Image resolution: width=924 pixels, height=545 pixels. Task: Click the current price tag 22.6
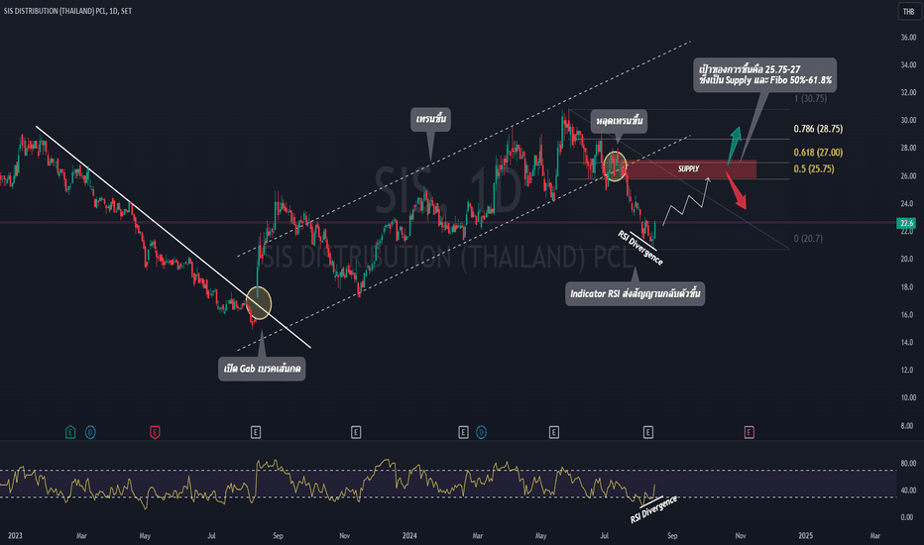[x=906, y=223]
